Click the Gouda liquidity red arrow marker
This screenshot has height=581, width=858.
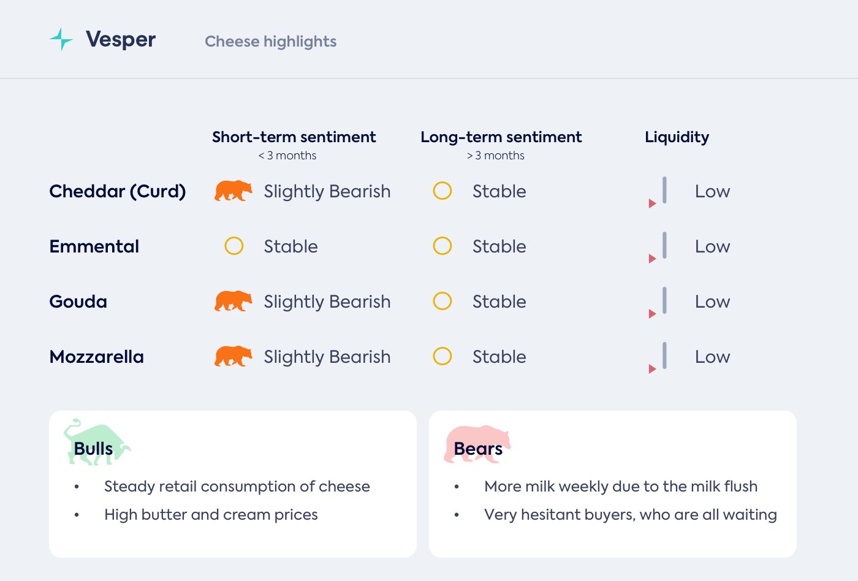point(652,314)
